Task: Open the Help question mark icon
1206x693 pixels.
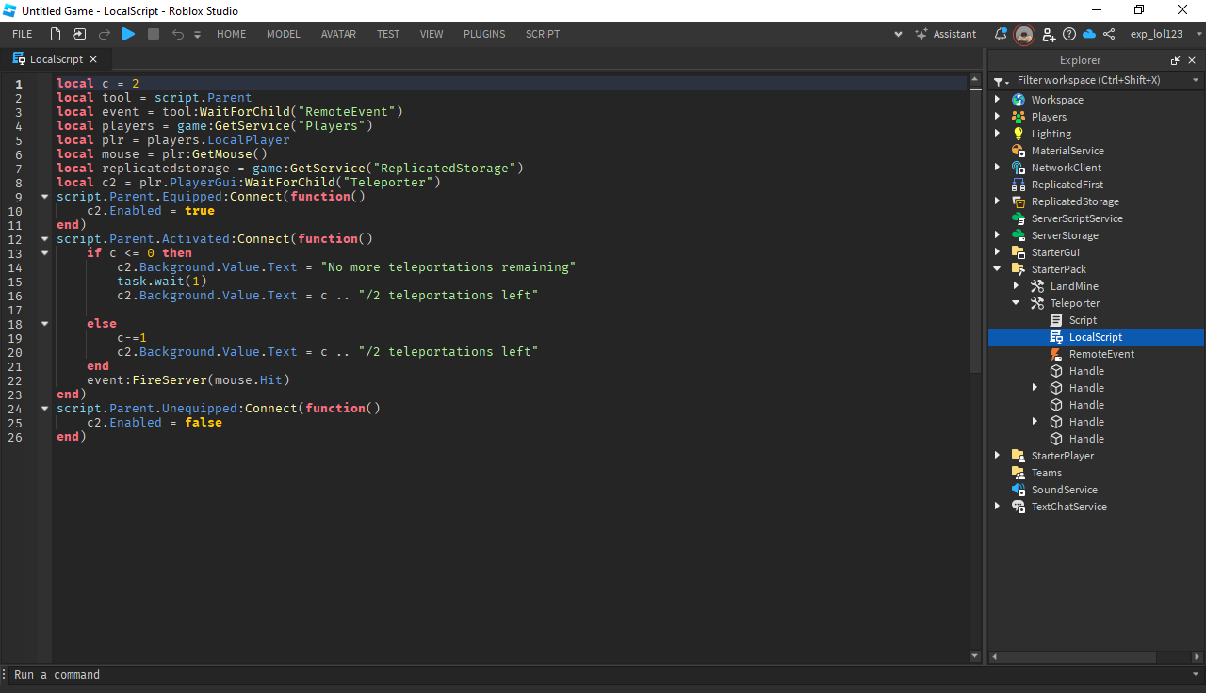Action: pyautogui.click(x=1069, y=34)
